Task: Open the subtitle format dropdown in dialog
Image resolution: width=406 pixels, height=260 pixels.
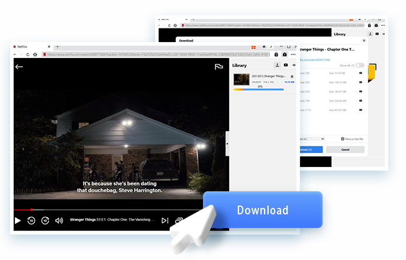Action: pyautogui.click(x=312, y=139)
